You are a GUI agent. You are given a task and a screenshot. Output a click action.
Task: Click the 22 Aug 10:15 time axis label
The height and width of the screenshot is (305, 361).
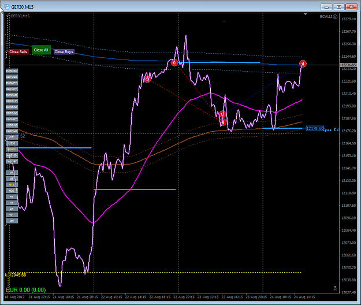coord(111,297)
